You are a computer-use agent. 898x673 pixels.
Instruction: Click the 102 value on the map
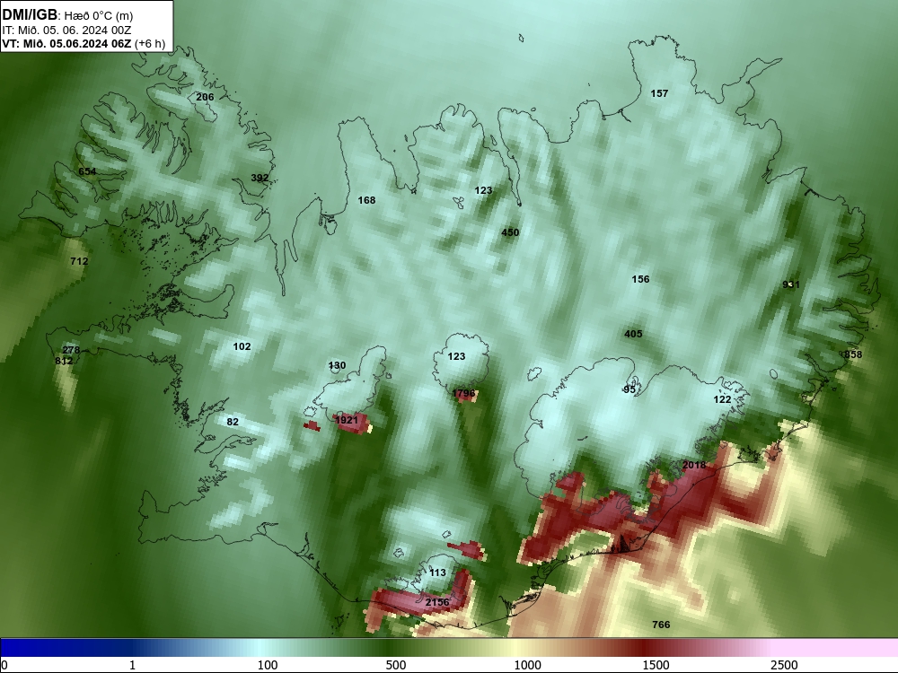click(x=242, y=346)
